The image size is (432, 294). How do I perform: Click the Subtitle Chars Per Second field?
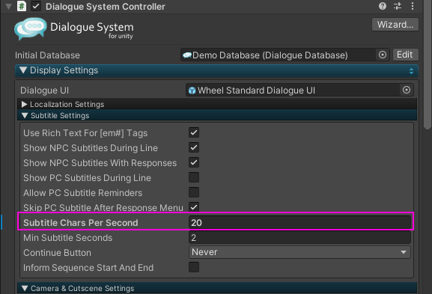(299, 222)
